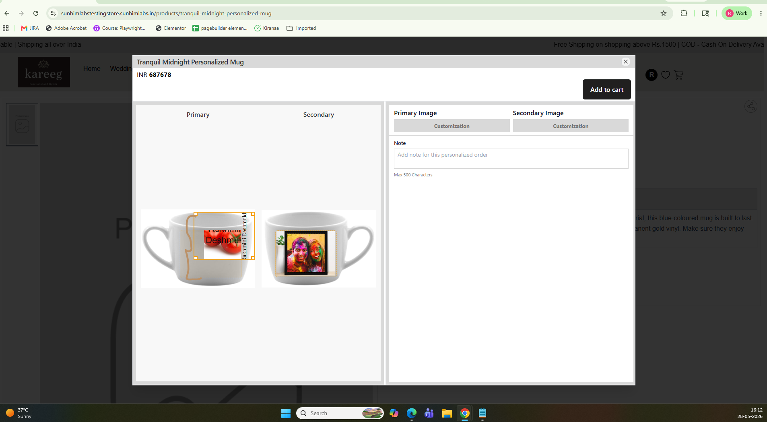Screen dimensions: 767x422
Task: Select the tomato image on the primary mug
Action: point(223,244)
